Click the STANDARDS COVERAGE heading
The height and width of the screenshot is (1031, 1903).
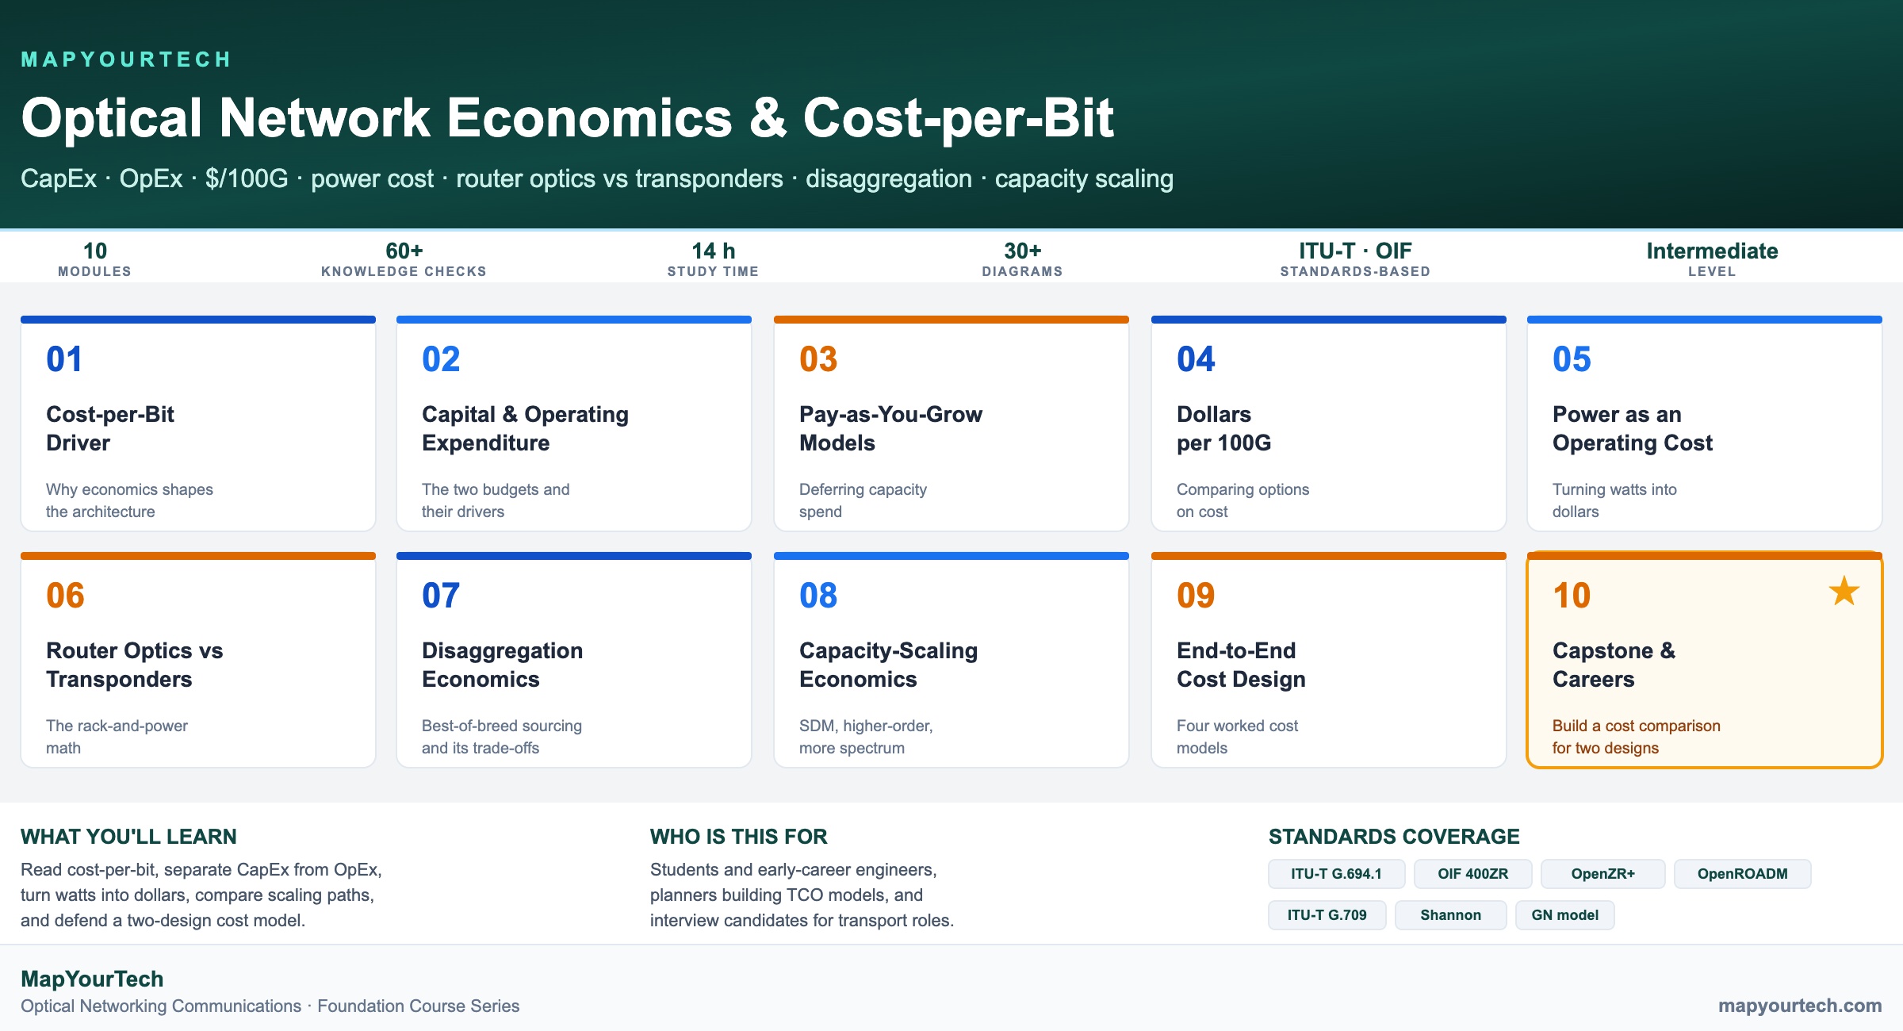1394,837
